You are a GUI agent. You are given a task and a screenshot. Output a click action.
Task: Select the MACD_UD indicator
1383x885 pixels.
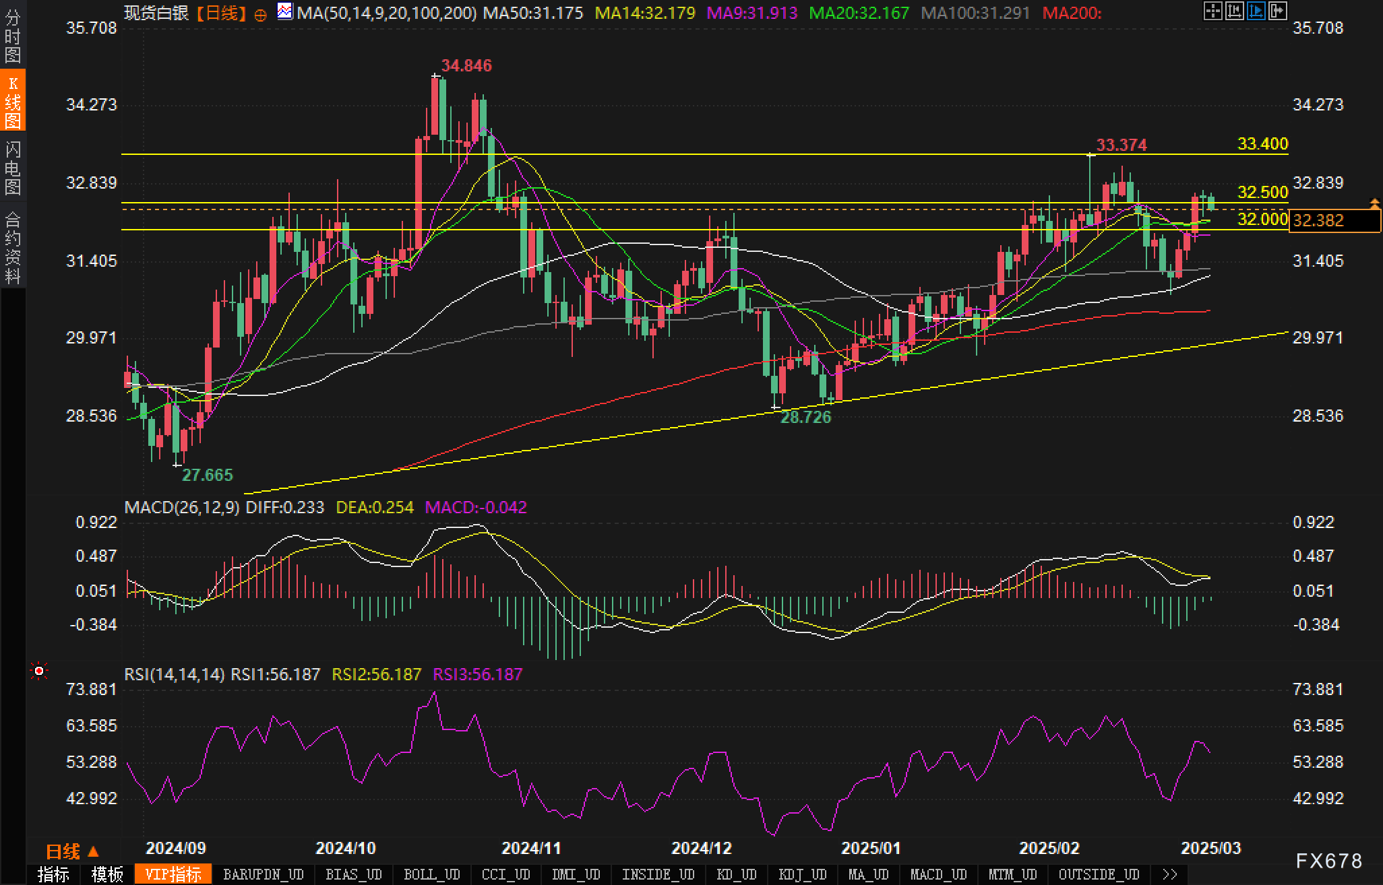pyautogui.click(x=938, y=874)
